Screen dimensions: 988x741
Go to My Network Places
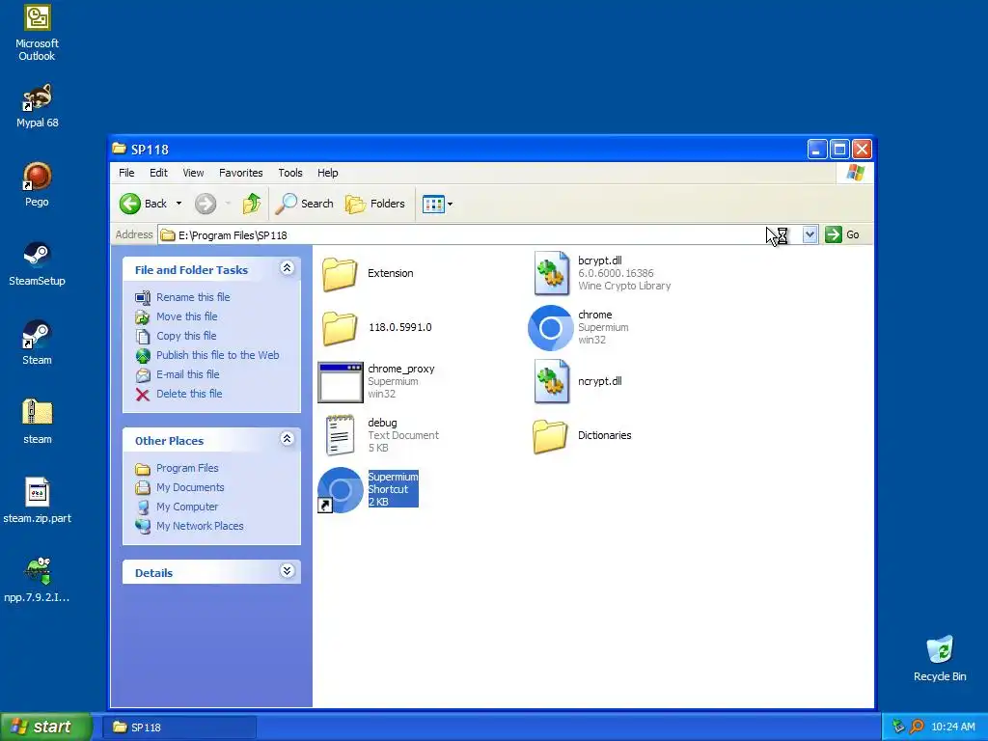[189, 526]
